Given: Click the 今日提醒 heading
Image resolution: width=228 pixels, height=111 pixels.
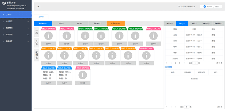Looking at the screenshot, I should coord(168,67).
